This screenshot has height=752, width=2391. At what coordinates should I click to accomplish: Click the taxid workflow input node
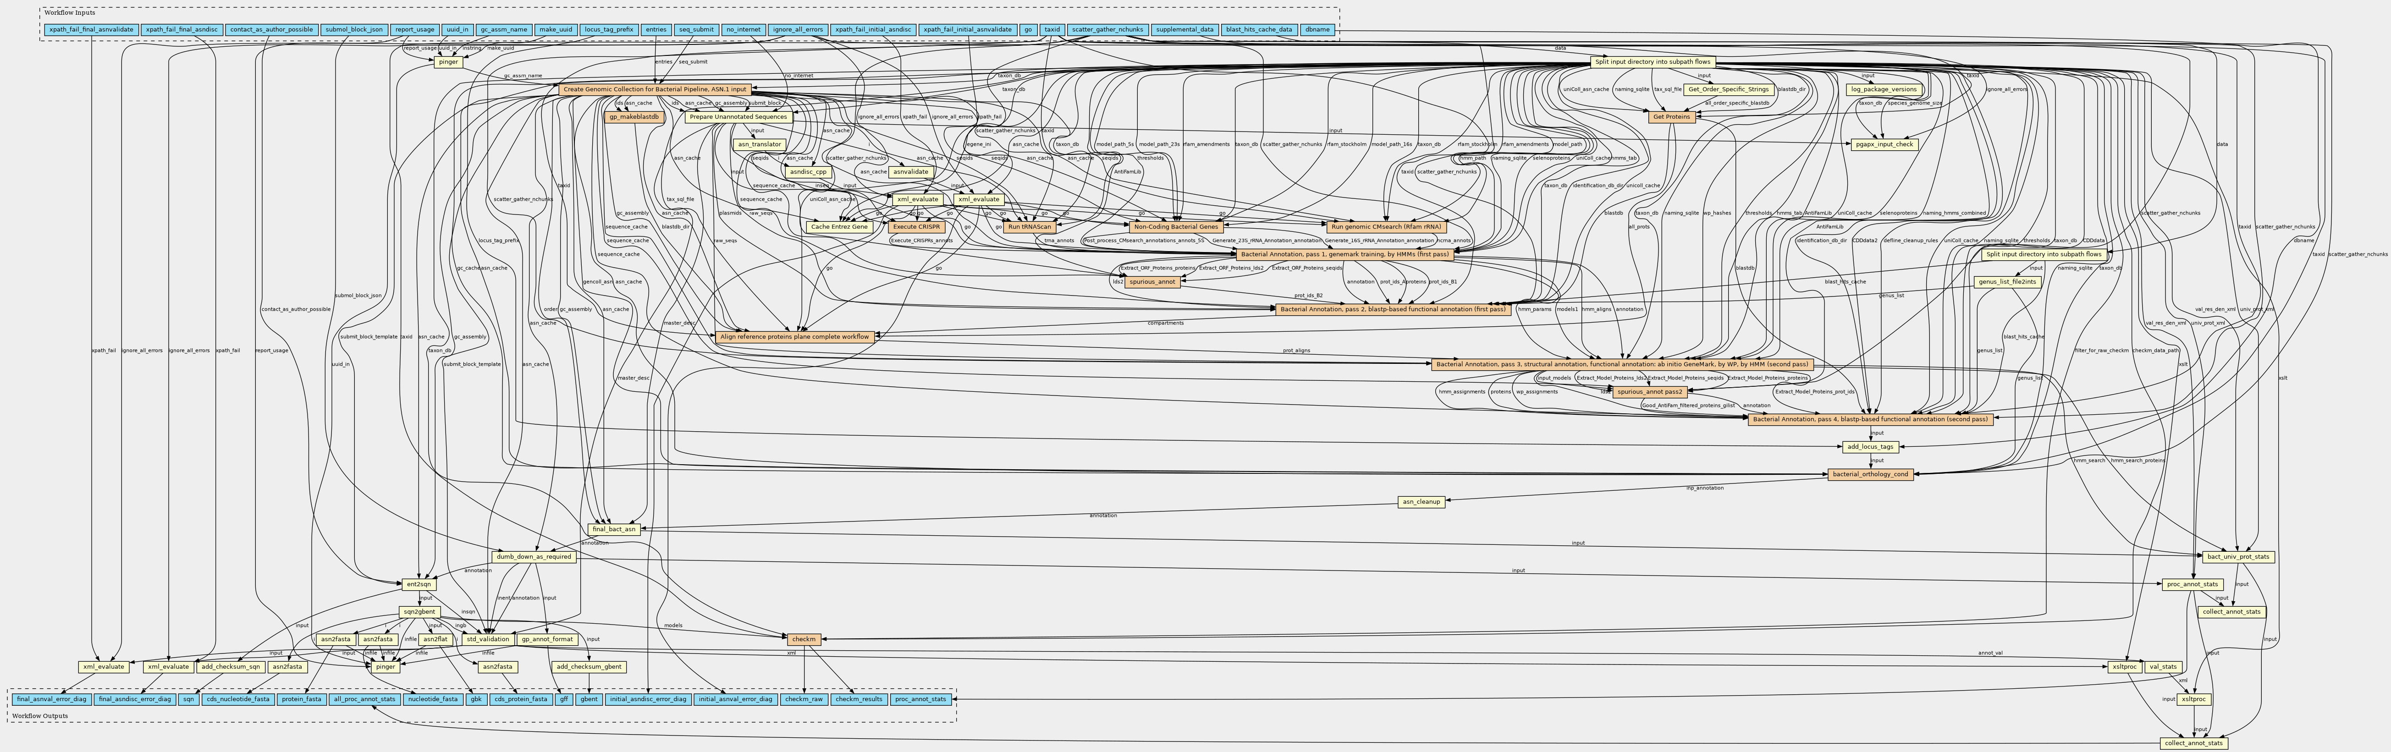pos(1052,30)
